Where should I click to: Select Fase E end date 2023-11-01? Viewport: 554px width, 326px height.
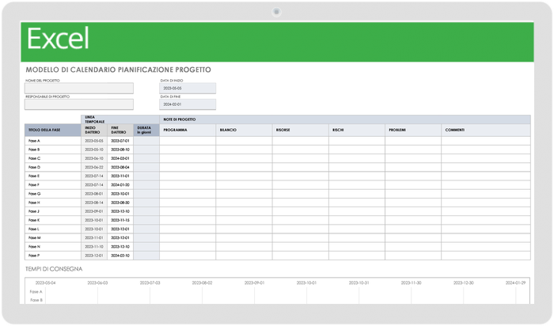pos(120,176)
